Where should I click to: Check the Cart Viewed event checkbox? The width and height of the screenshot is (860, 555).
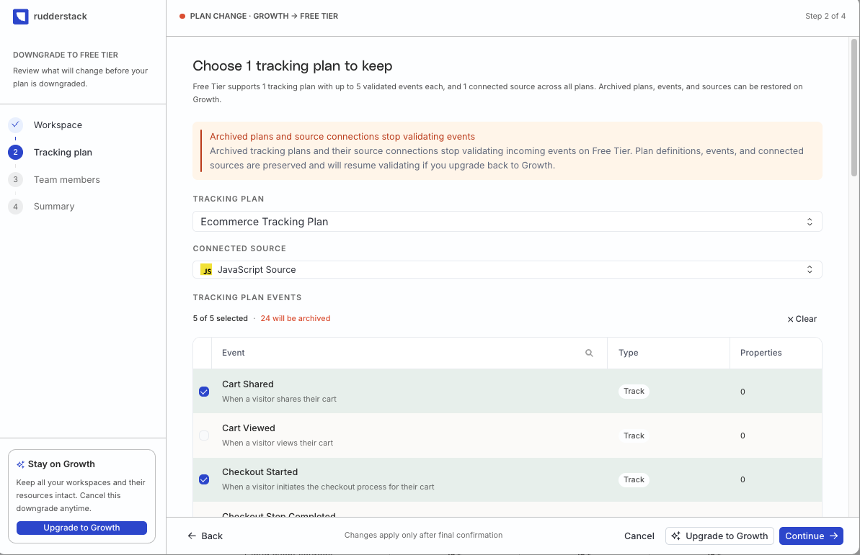[x=204, y=436]
